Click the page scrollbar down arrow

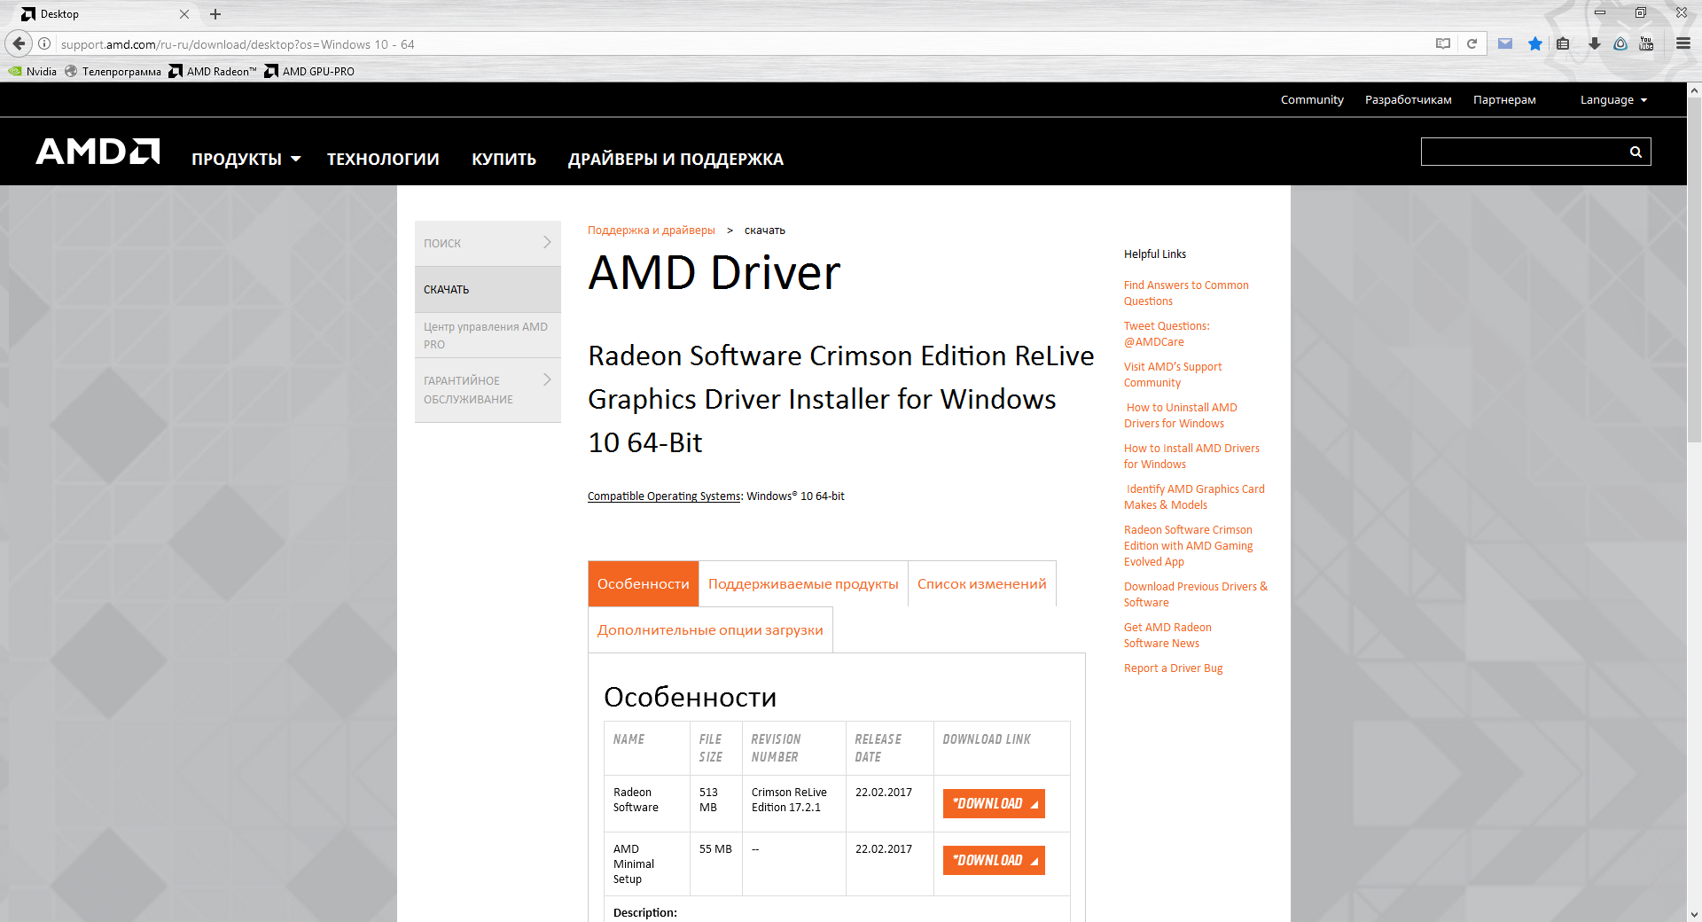click(x=1694, y=914)
